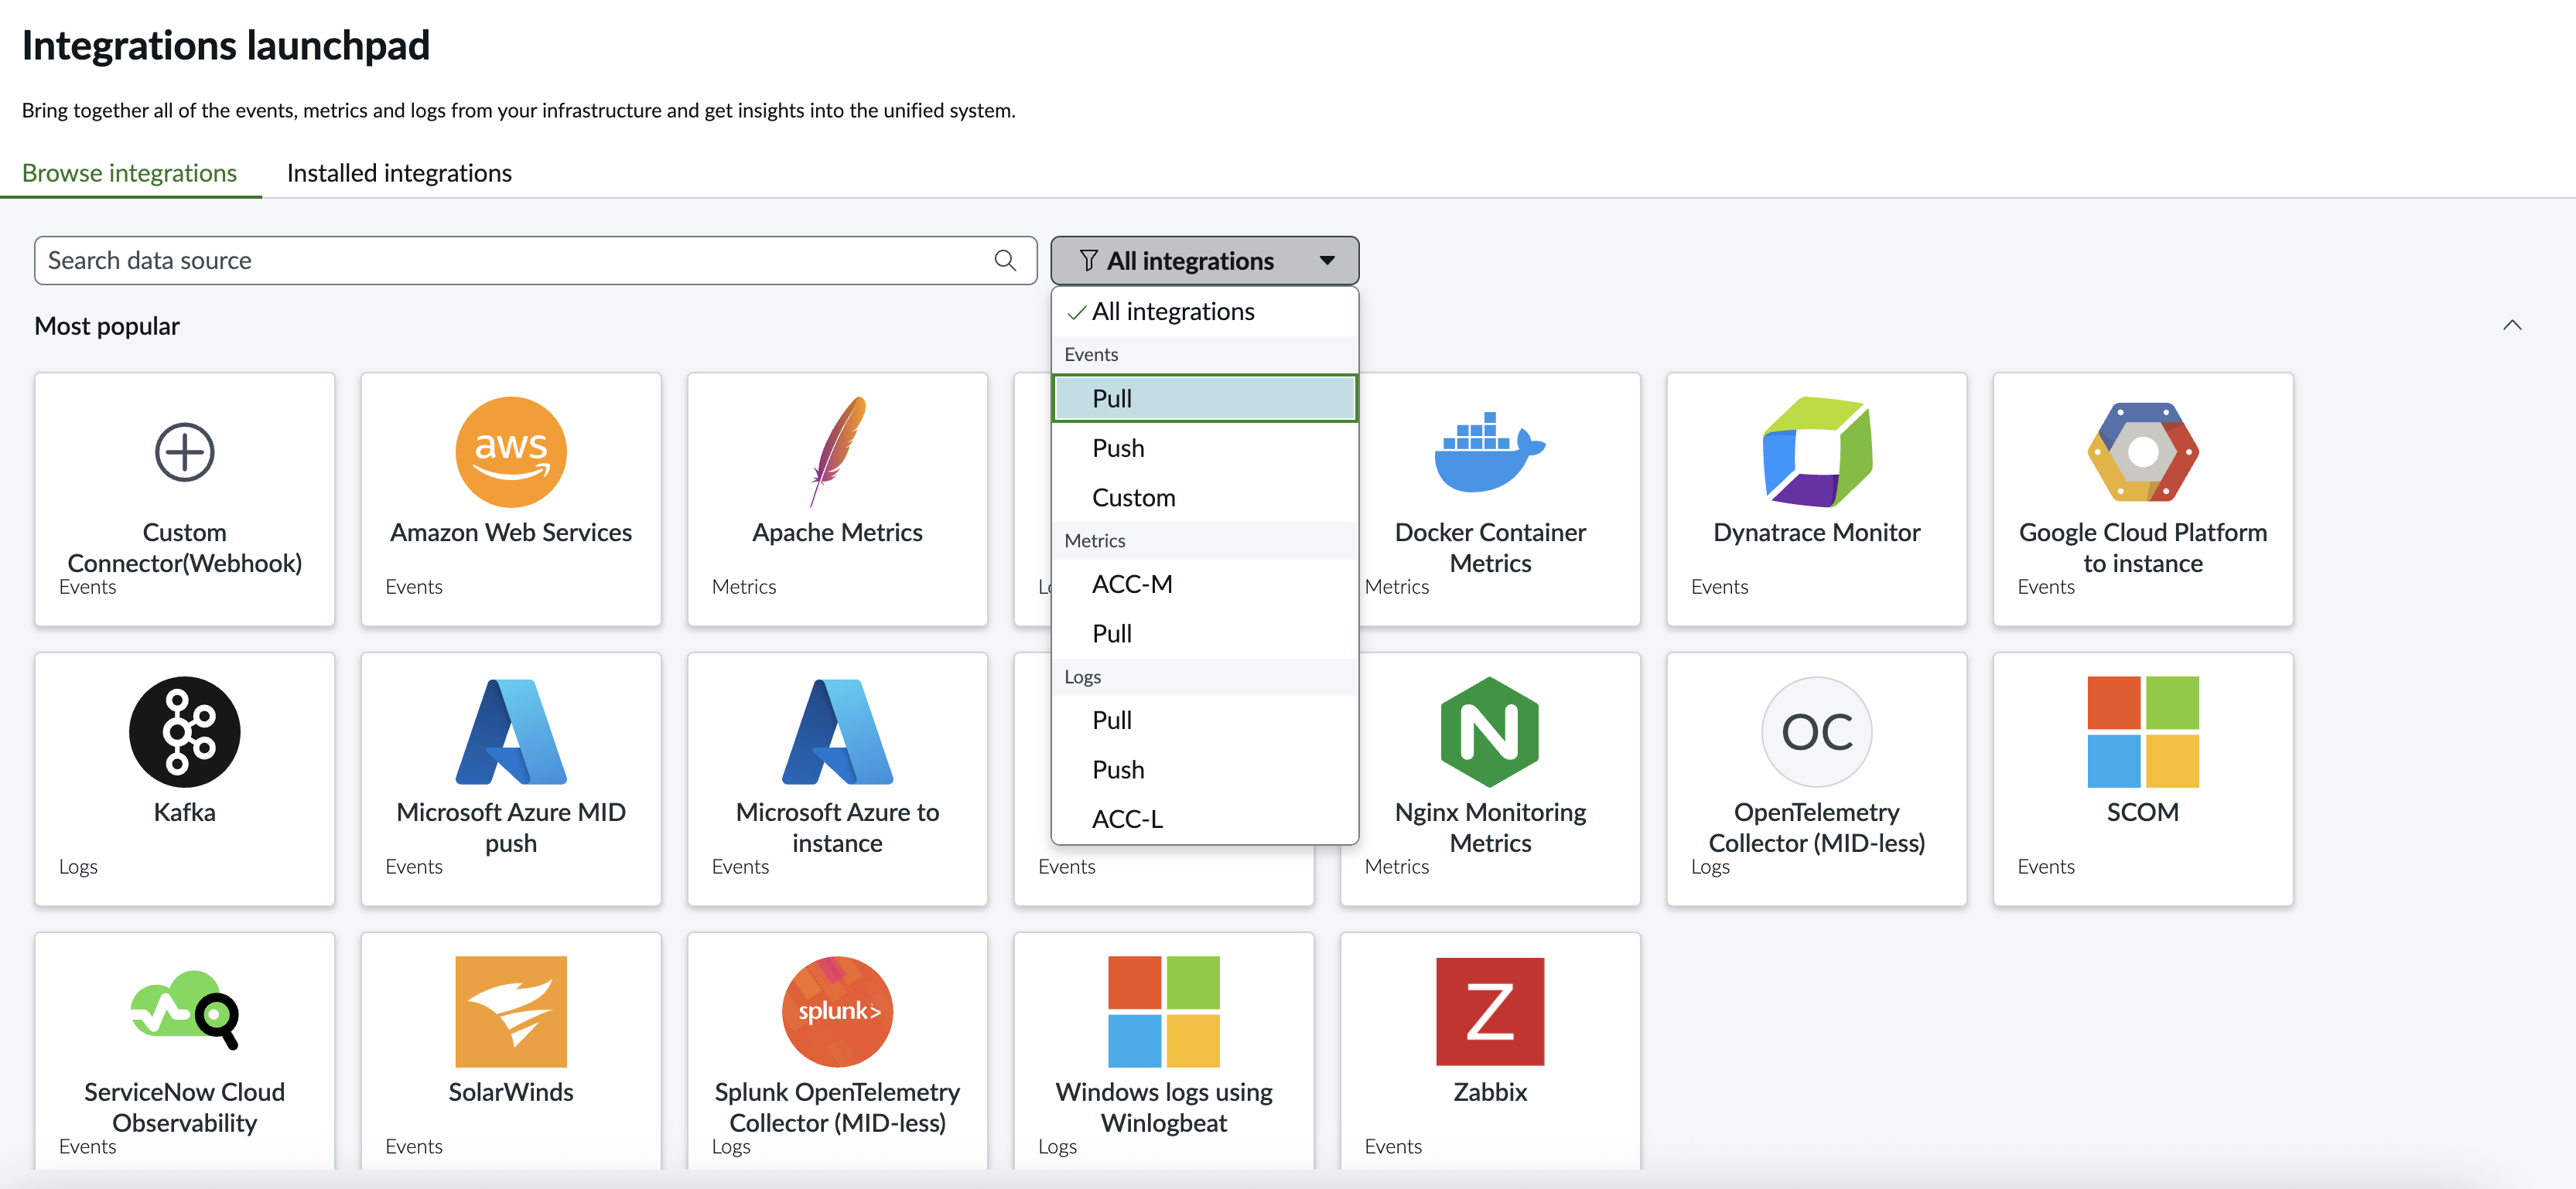The height and width of the screenshot is (1189, 2576).
Task: Open the OpenTelemetry Collector (MID-less) title
Action: tap(1817, 827)
